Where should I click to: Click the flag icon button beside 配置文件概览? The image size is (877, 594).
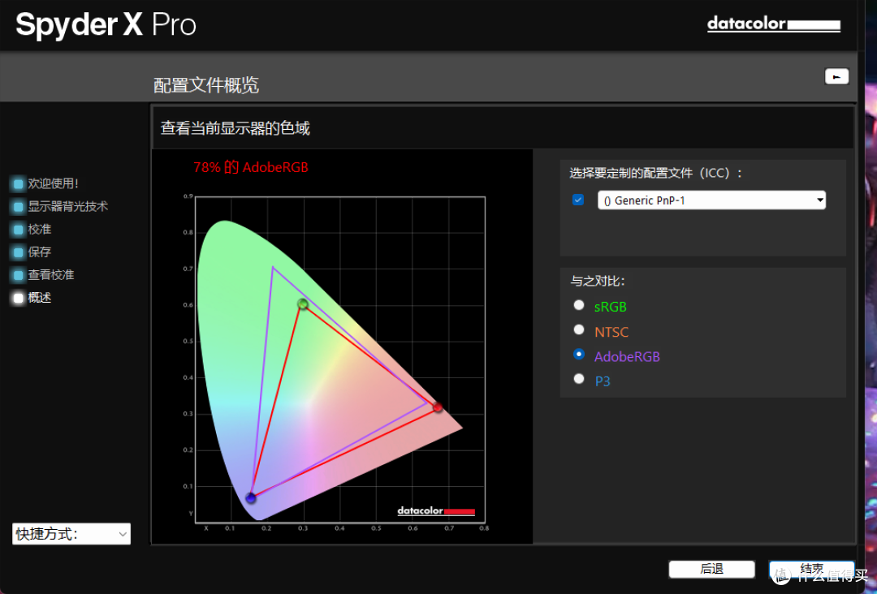[836, 76]
